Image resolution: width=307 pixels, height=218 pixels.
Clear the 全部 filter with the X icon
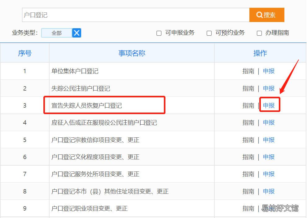pyautogui.click(x=77, y=33)
